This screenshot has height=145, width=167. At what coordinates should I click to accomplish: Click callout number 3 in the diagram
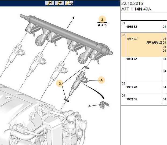tap(60, 83)
